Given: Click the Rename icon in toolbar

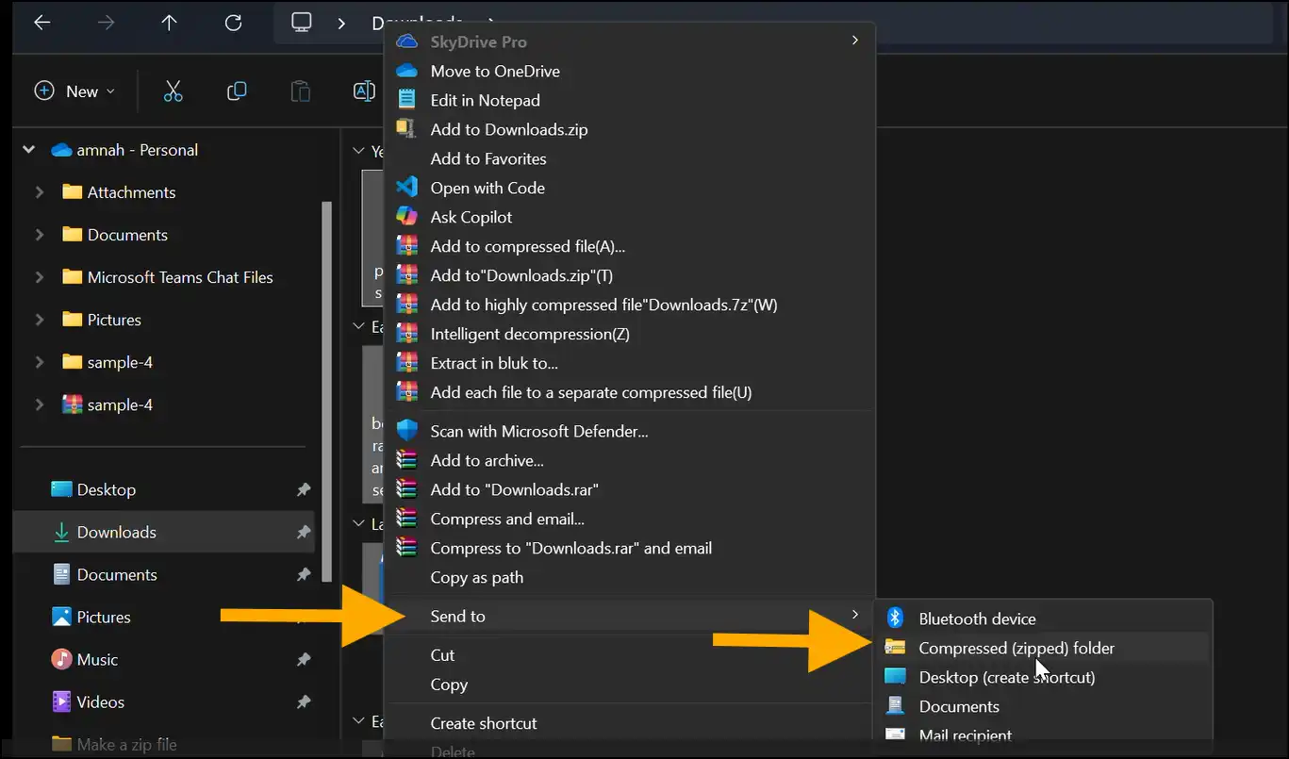Looking at the screenshot, I should point(363,91).
